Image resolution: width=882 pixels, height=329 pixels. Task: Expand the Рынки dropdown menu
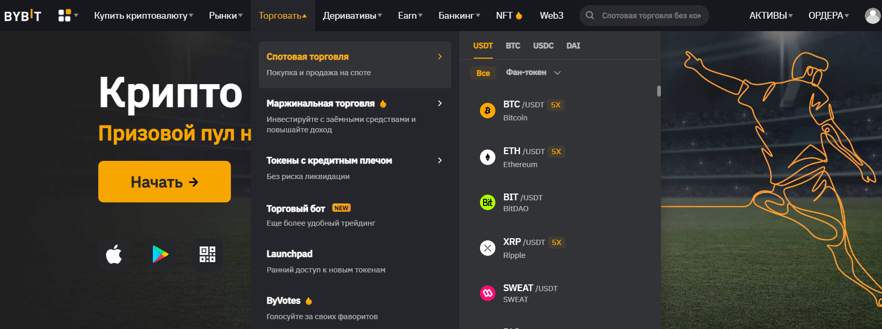[226, 16]
